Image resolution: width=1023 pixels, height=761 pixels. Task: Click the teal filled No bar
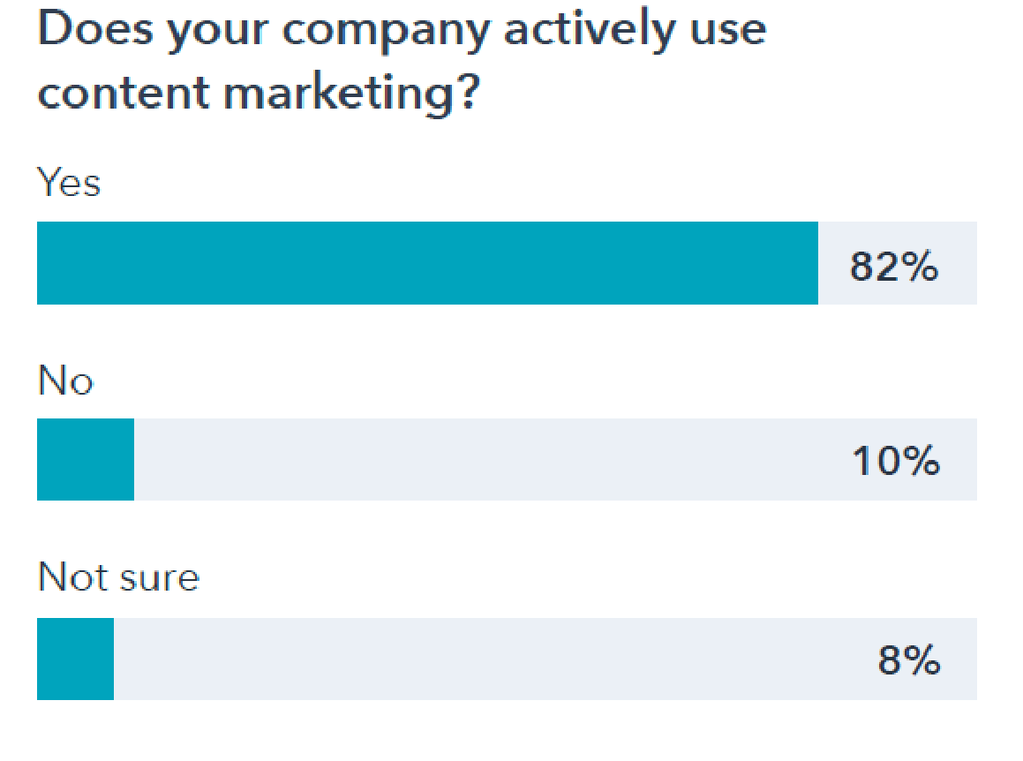86,459
